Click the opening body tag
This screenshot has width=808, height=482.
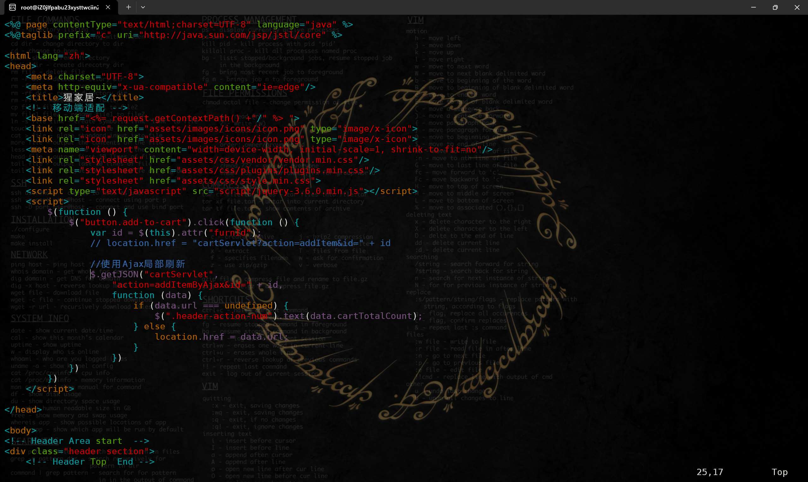(x=20, y=430)
